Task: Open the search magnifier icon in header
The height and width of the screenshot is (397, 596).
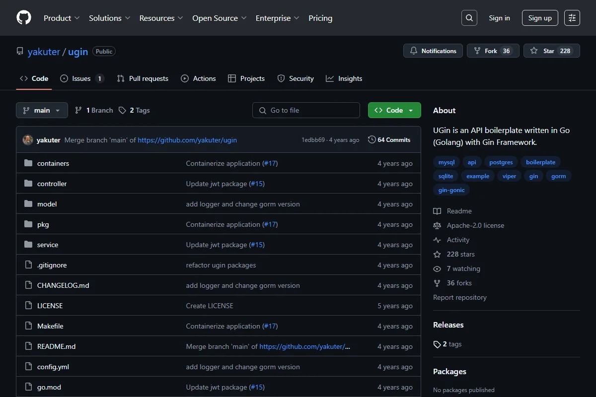Action: coord(469,18)
